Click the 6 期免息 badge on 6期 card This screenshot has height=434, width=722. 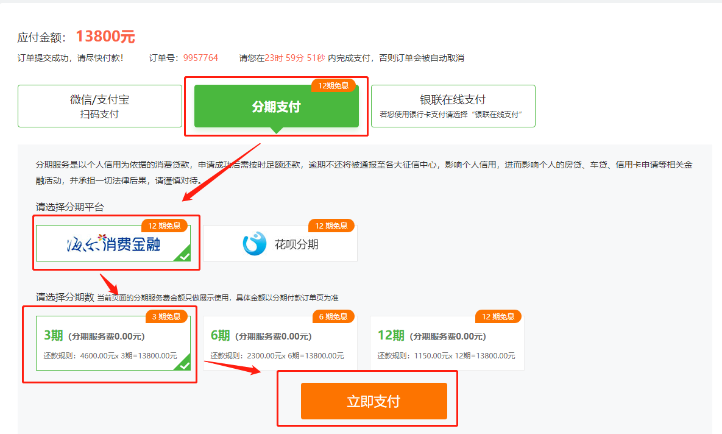coord(333,316)
